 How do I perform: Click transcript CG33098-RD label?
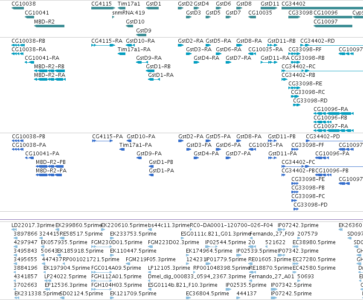coord(310,101)
